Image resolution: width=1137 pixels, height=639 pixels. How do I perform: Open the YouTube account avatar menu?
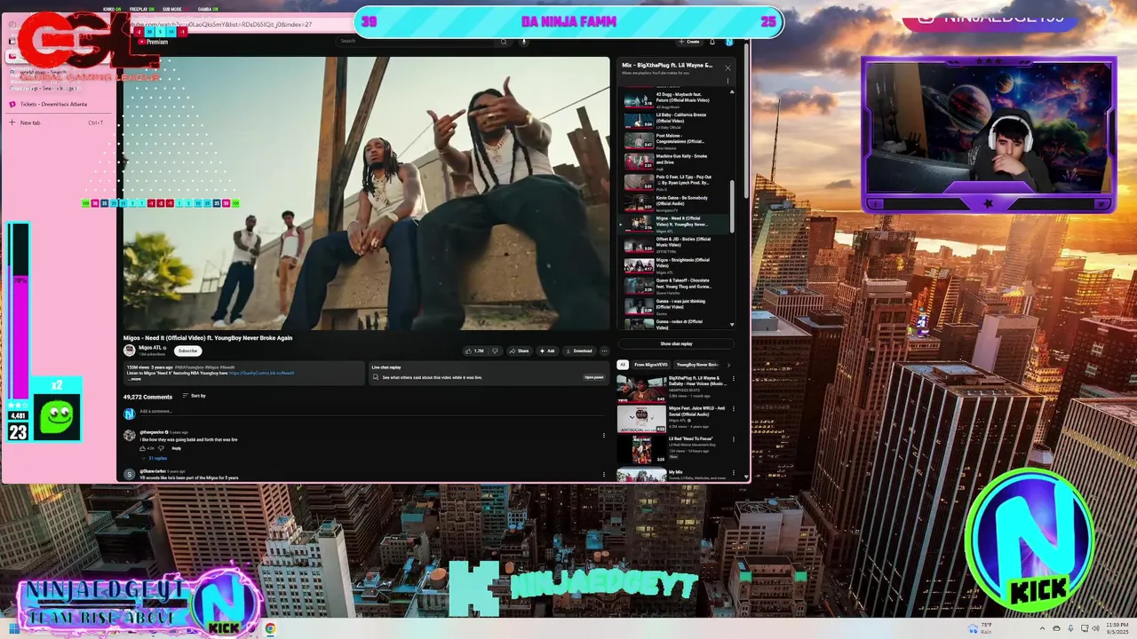pyautogui.click(x=729, y=42)
